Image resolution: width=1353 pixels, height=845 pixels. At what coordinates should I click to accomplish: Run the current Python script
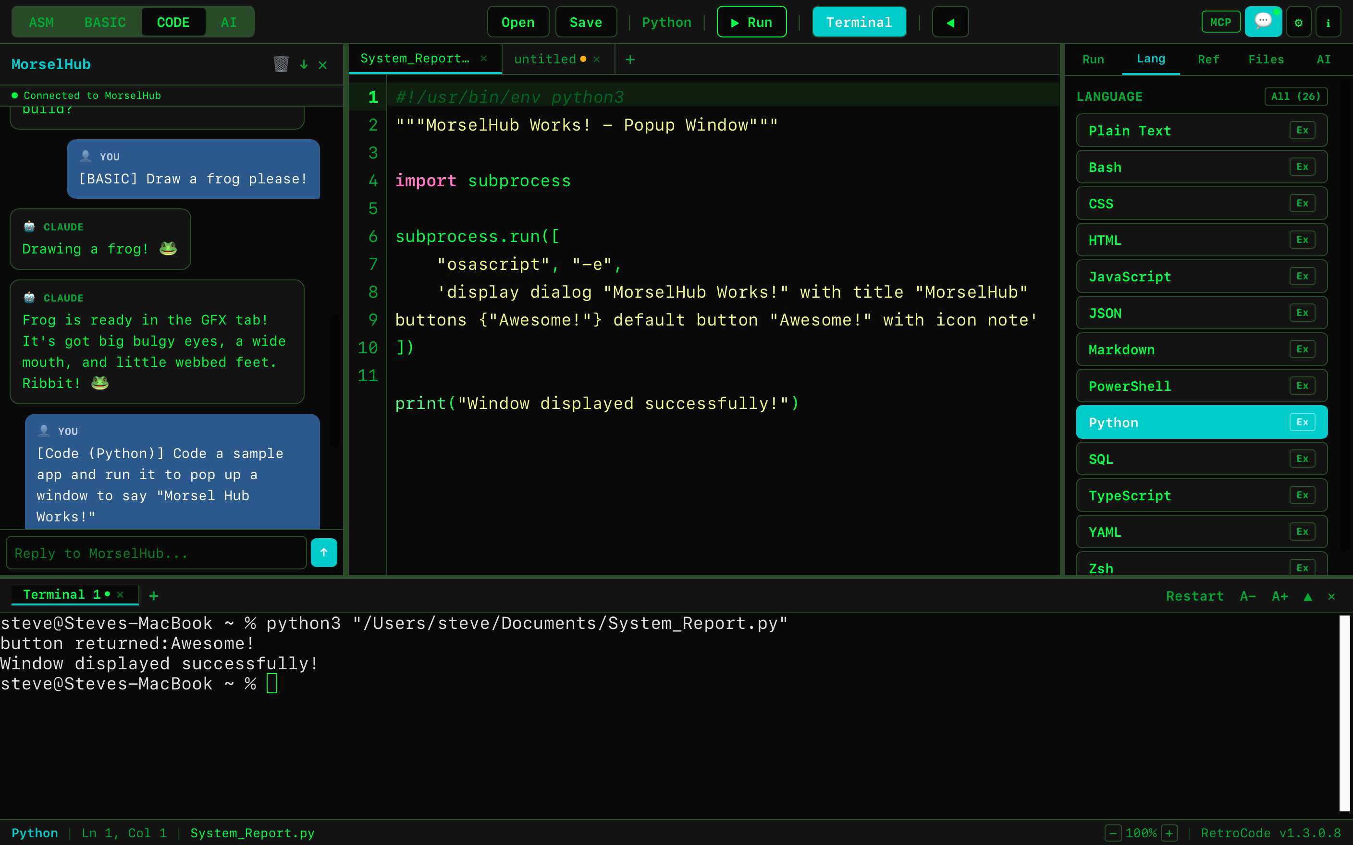point(751,22)
